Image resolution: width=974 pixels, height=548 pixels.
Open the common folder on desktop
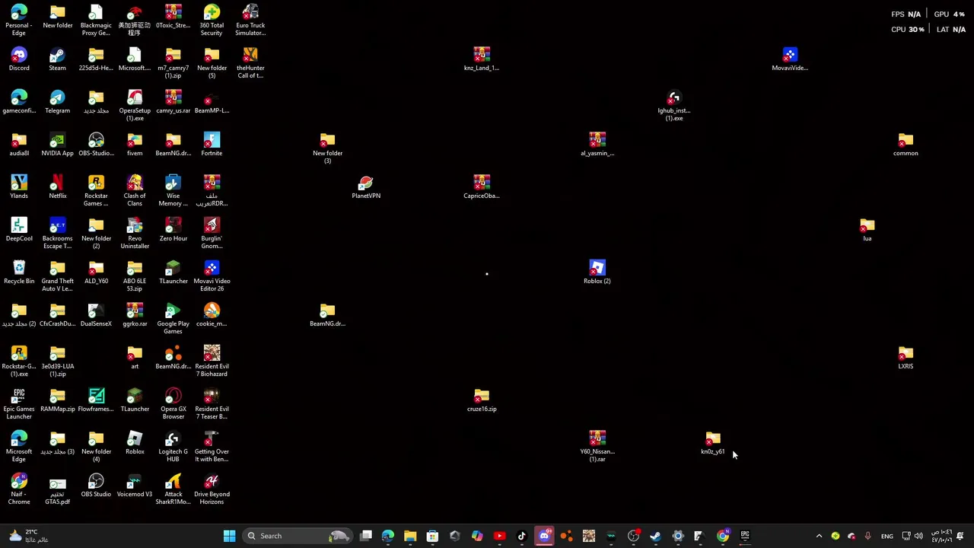pos(906,145)
